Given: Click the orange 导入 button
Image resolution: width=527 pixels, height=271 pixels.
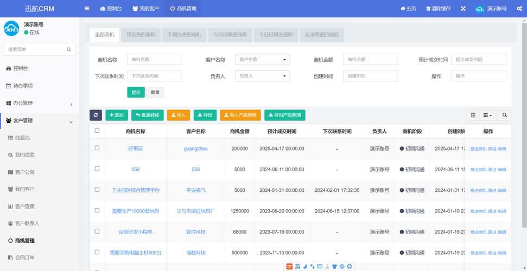Looking at the screenshot, I should pos(179,115).
